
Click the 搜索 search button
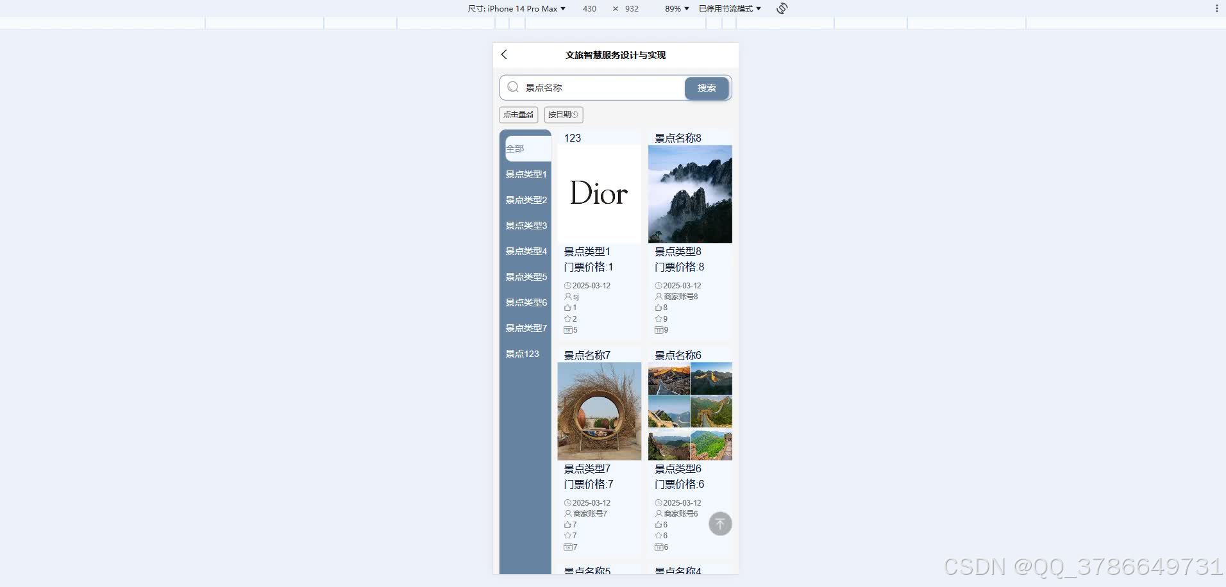(706, 88)
